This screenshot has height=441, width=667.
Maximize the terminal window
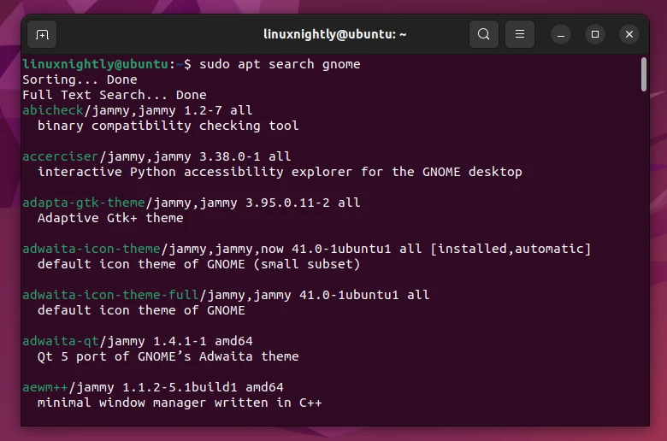(x=594, y=34)
